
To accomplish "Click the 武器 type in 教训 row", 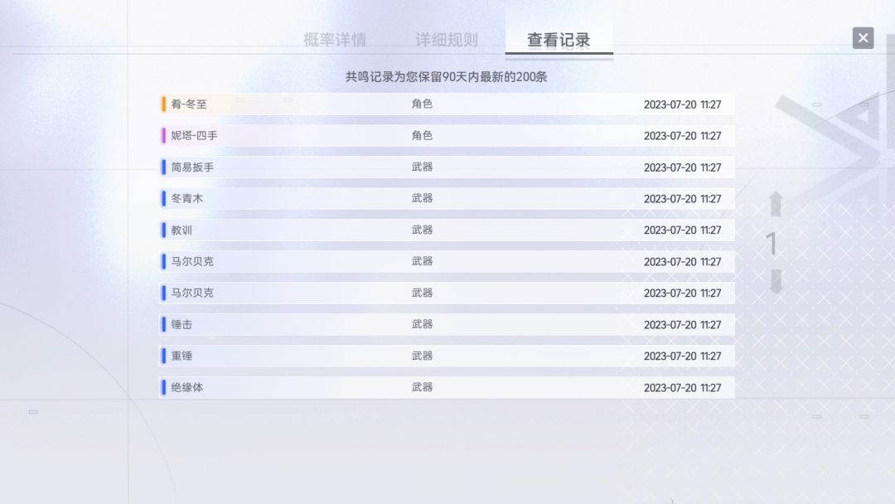I will coord(423,230).
